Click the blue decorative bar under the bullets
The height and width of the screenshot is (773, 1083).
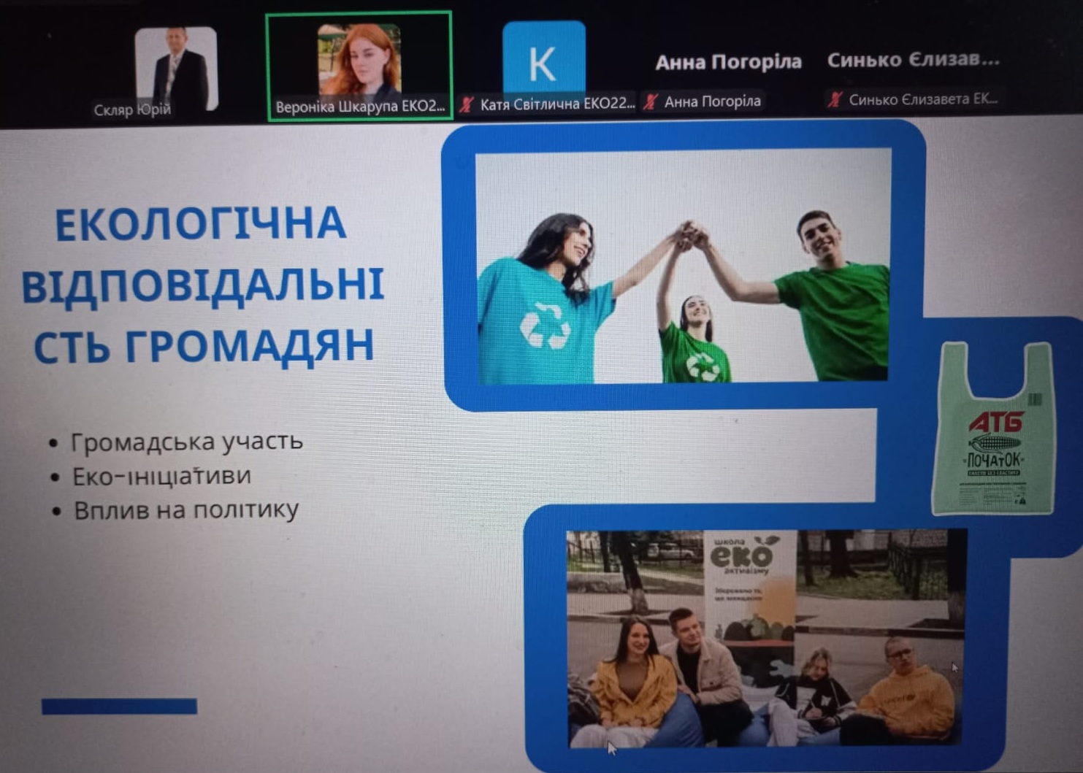click(x=119, y=706)
